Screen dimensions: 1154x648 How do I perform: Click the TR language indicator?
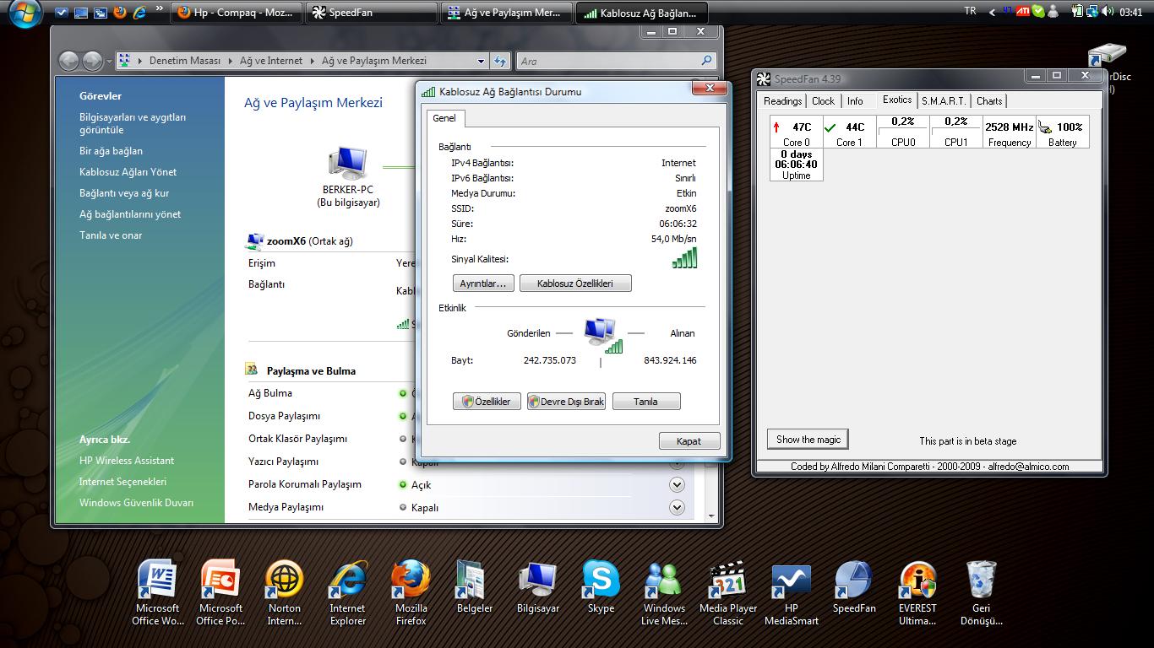(970, 11)
